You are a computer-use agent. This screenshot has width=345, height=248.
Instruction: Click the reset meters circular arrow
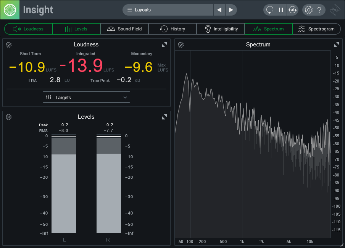click(x=269, y=10)
